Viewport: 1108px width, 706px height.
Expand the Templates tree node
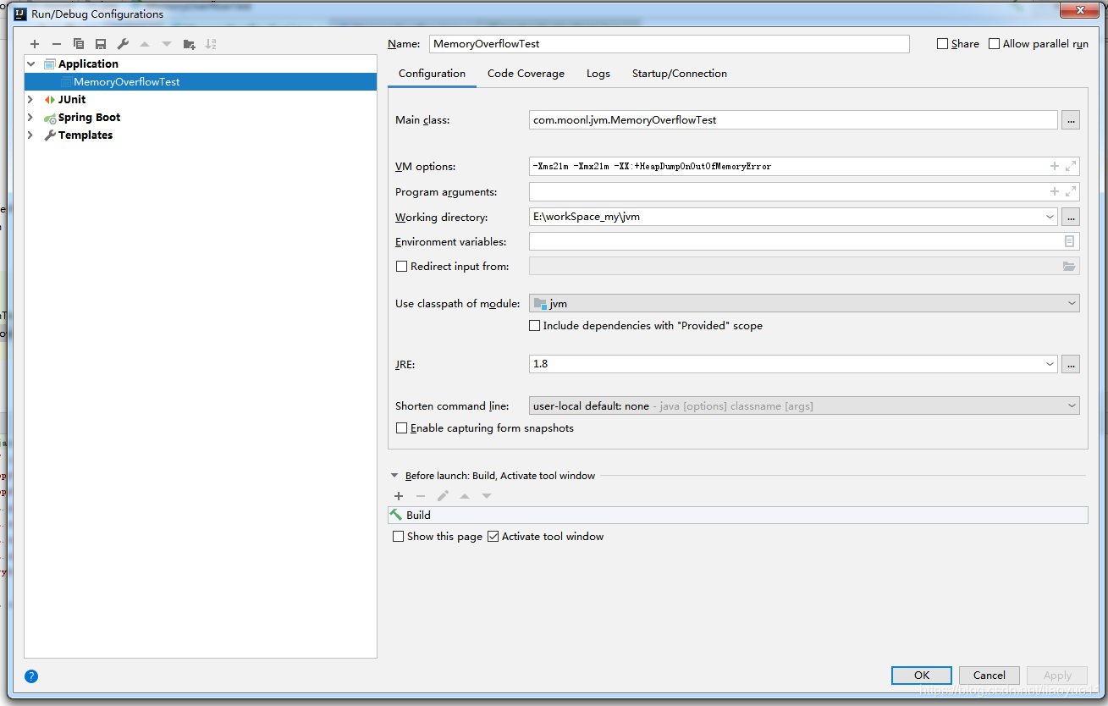pos(31,135)
